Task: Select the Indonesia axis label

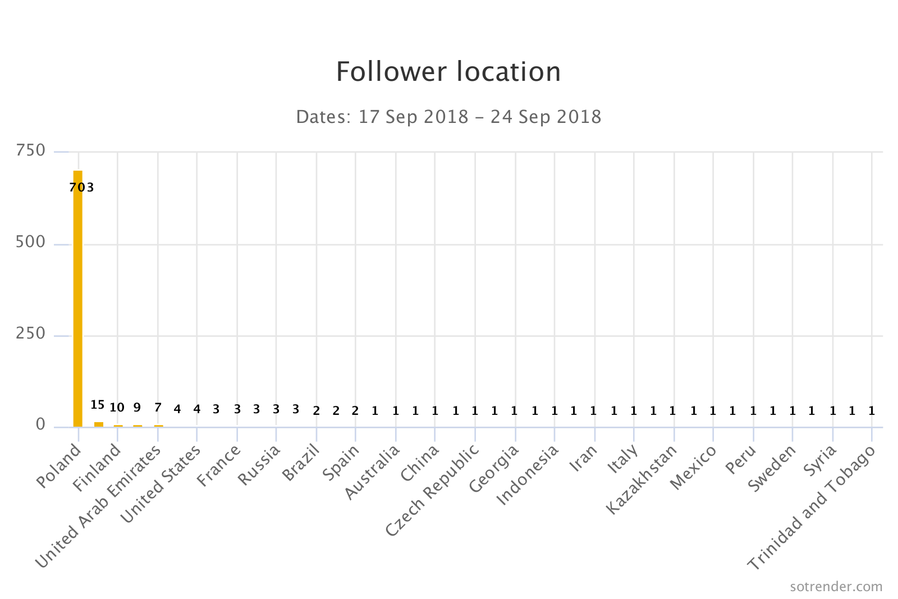Action: click(x=528, y=474)
